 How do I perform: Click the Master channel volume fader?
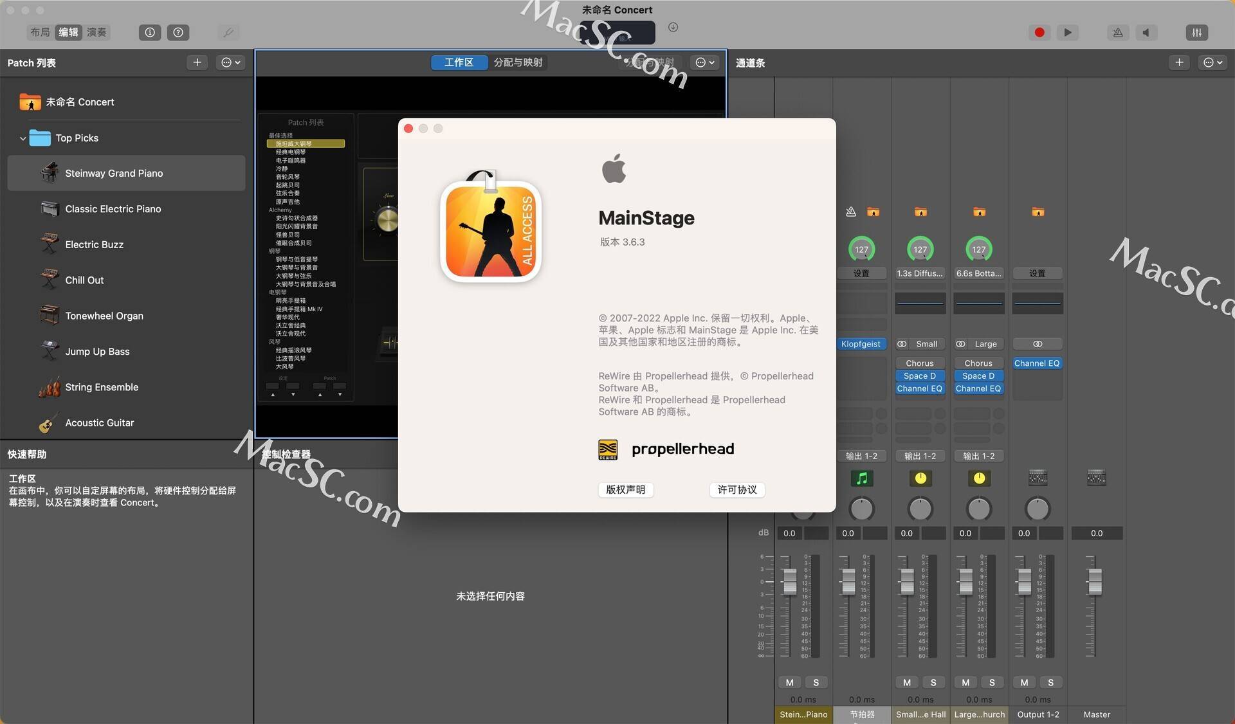pos(1095,582)
